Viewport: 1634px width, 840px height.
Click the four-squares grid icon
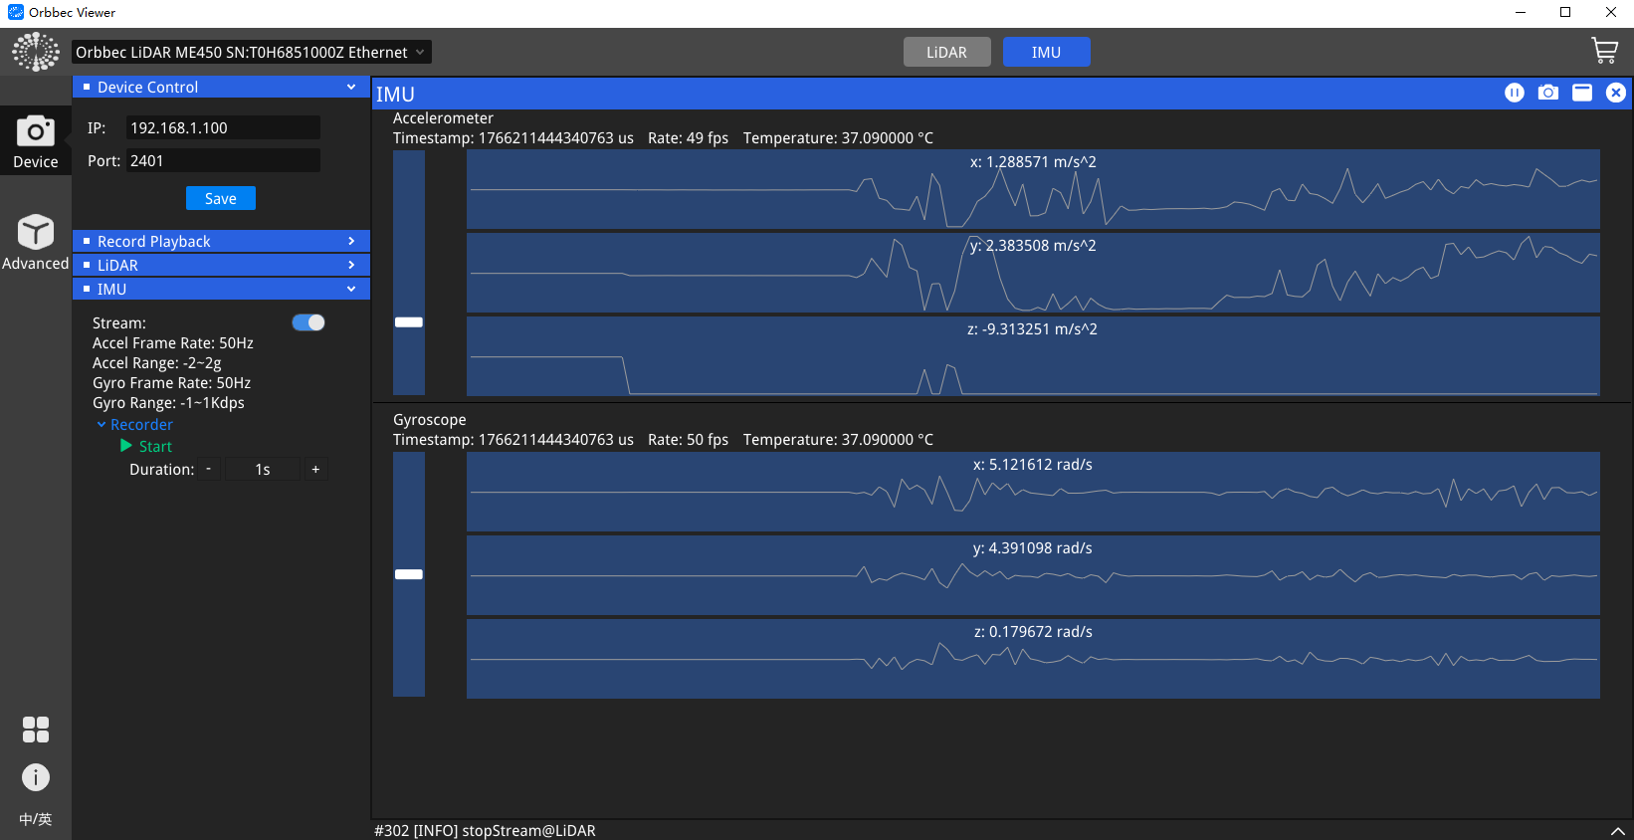click(36, 730)
